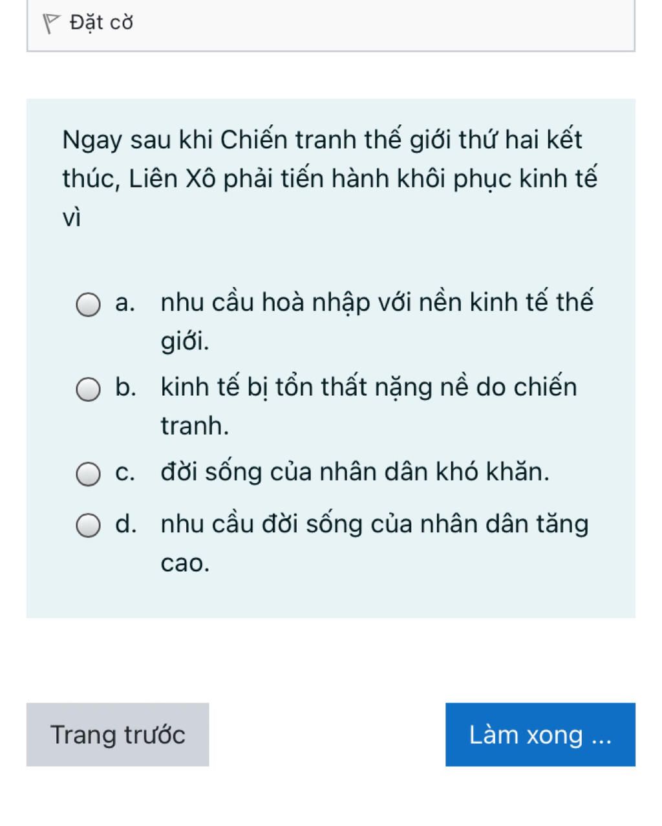This screenshot has height=826, width=662.
Task: Choose radio button for option c
Action: tap(89, 474)
